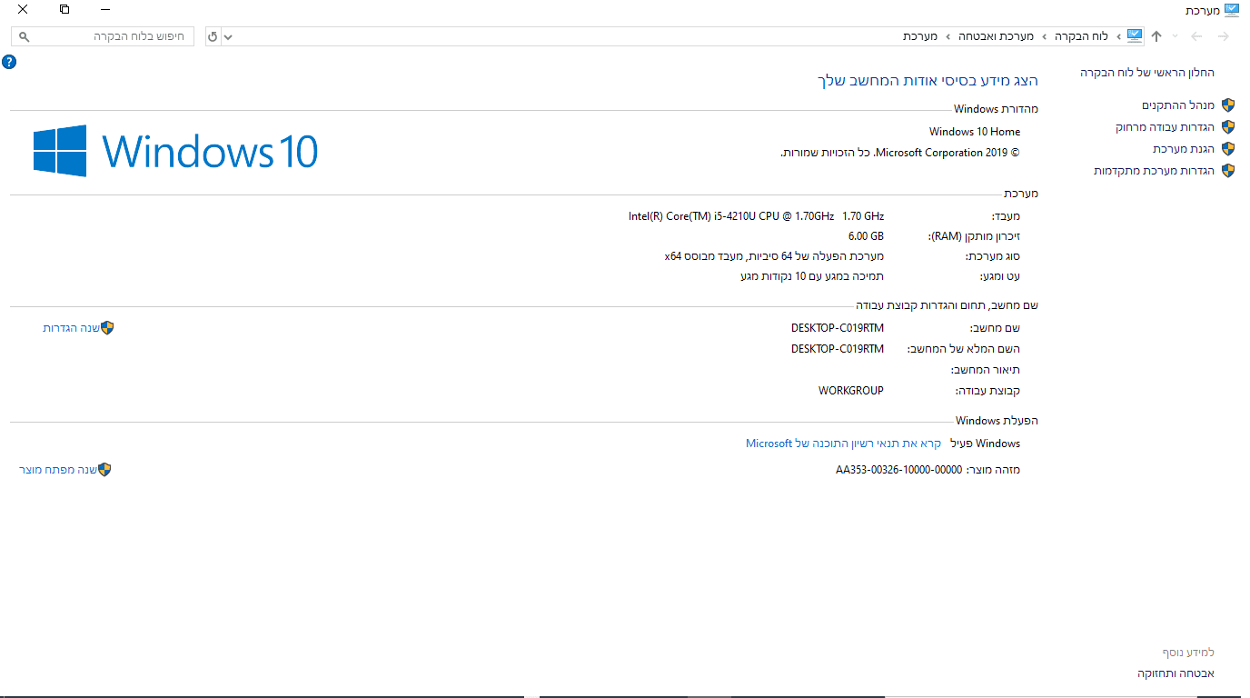Click the 'קבוצת עבודה:' label

pos(987,391)
